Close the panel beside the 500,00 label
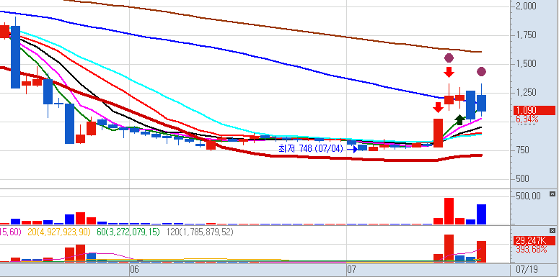 click(553, 194)
